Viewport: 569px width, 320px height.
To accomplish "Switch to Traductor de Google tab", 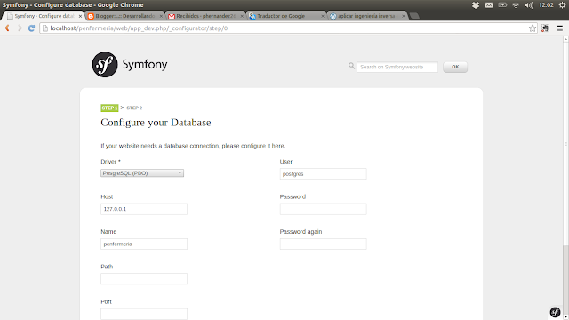I will (286, 16).
